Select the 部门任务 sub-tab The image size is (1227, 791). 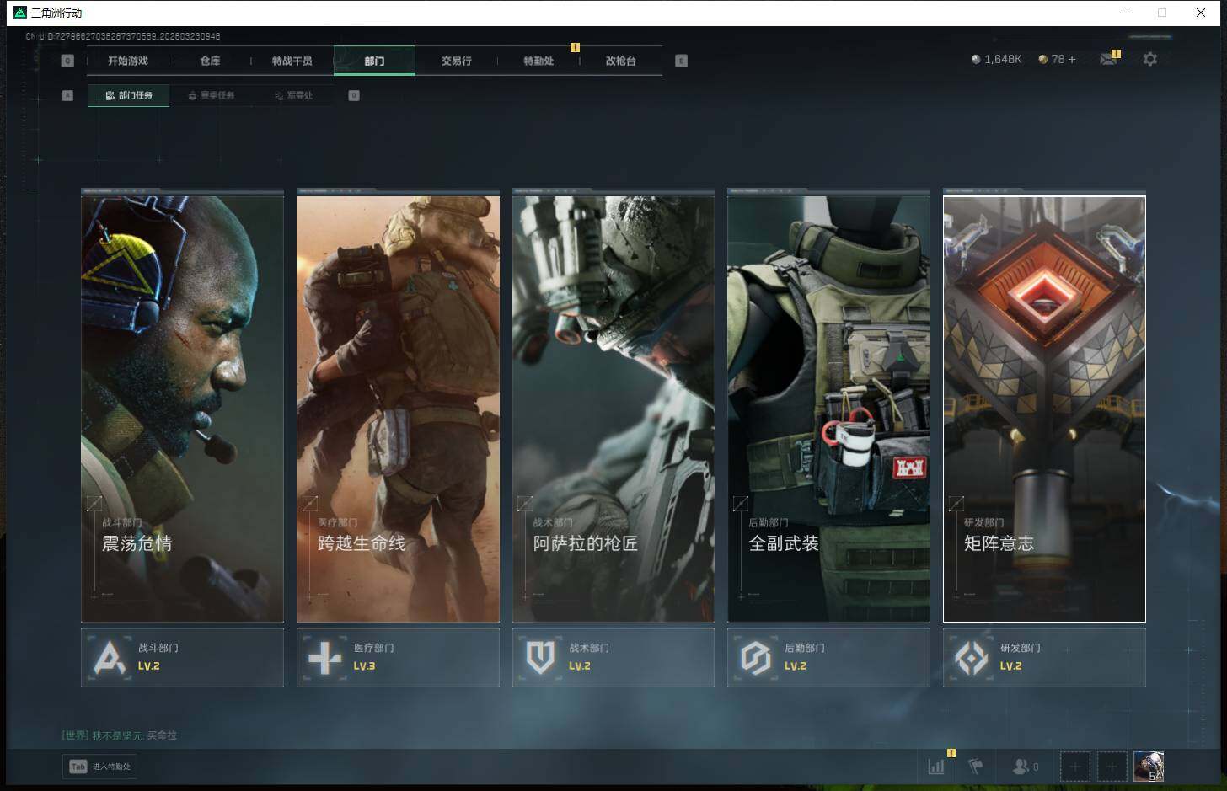click(x=128, y=95)
